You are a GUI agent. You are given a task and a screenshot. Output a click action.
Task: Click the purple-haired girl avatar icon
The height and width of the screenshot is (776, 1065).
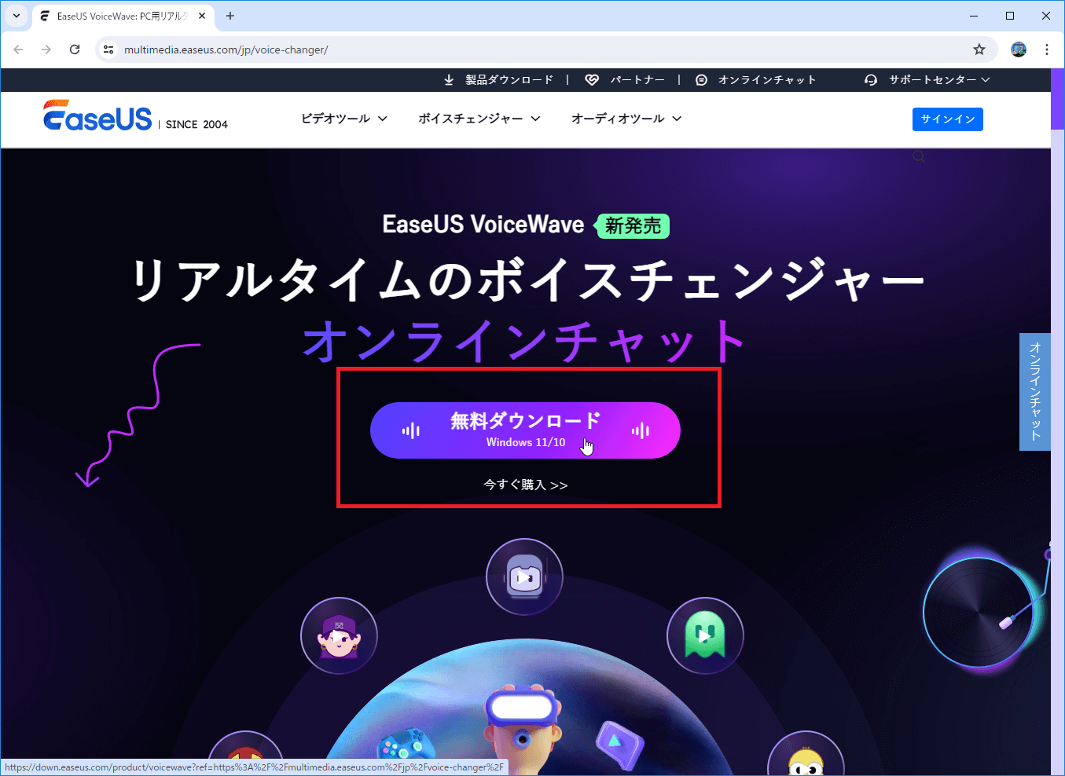click(339, 635)
